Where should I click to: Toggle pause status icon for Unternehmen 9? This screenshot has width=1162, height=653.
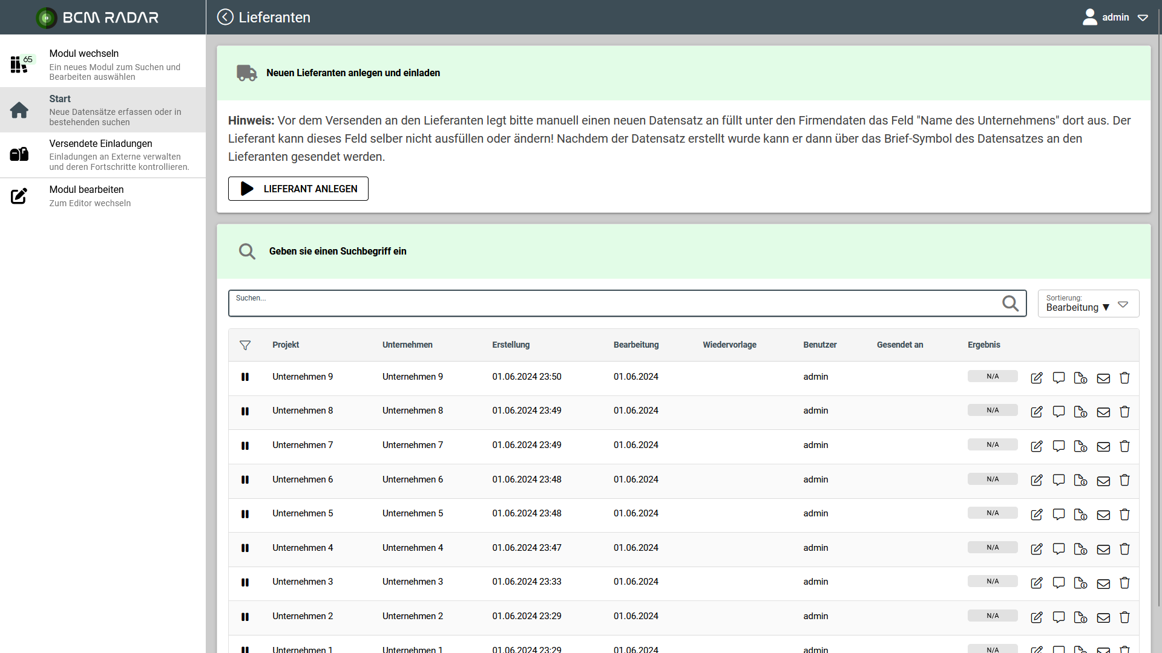click(245, 377)
